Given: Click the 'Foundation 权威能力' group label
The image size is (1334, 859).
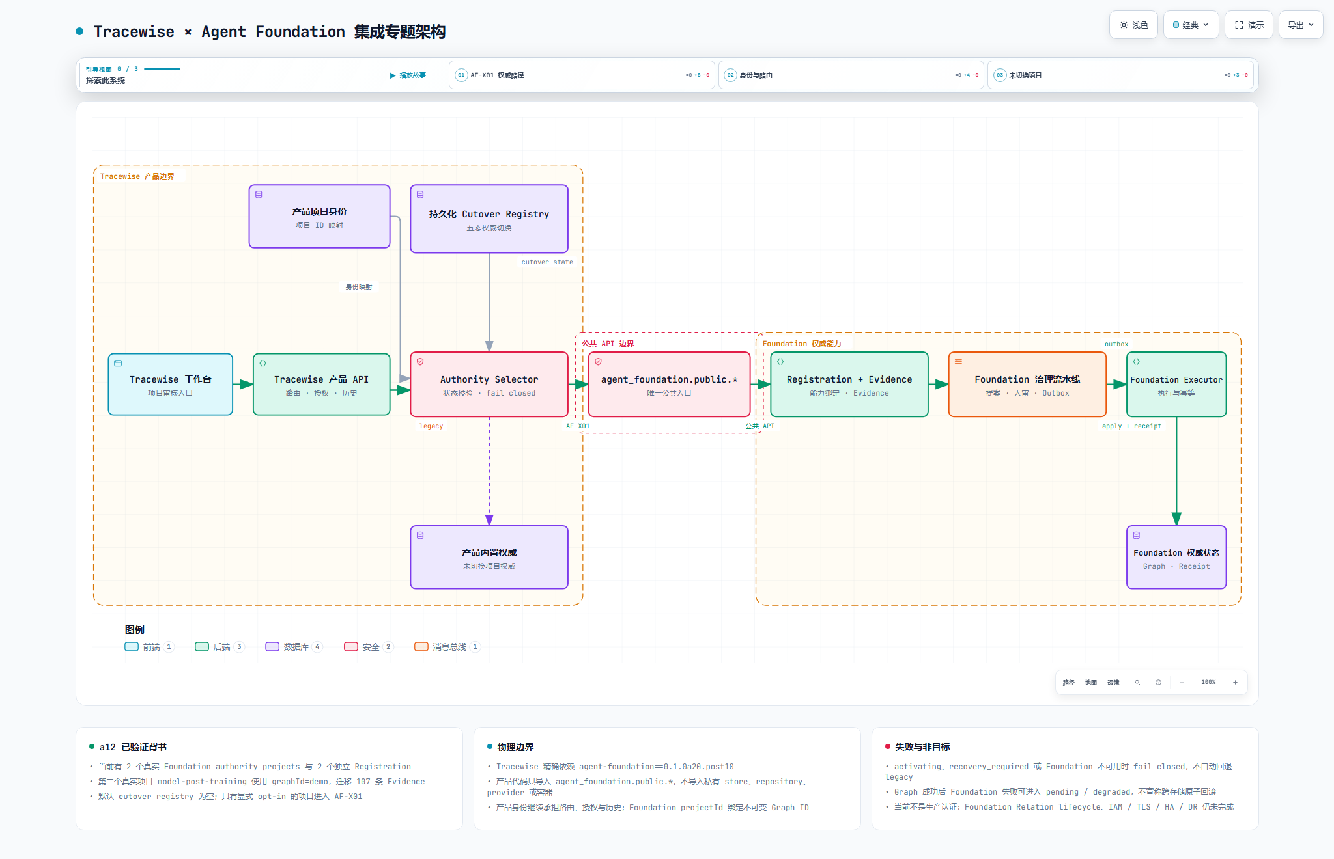Looking at the screenshot, I should (802, 344).
